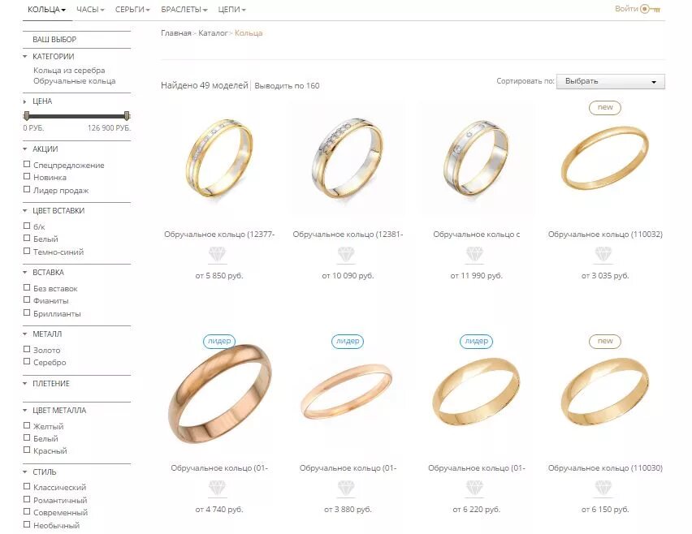Click diamond icon under the 10 090 руб. ring
This screenshot has height=534, width=692.
pos(346,254)
